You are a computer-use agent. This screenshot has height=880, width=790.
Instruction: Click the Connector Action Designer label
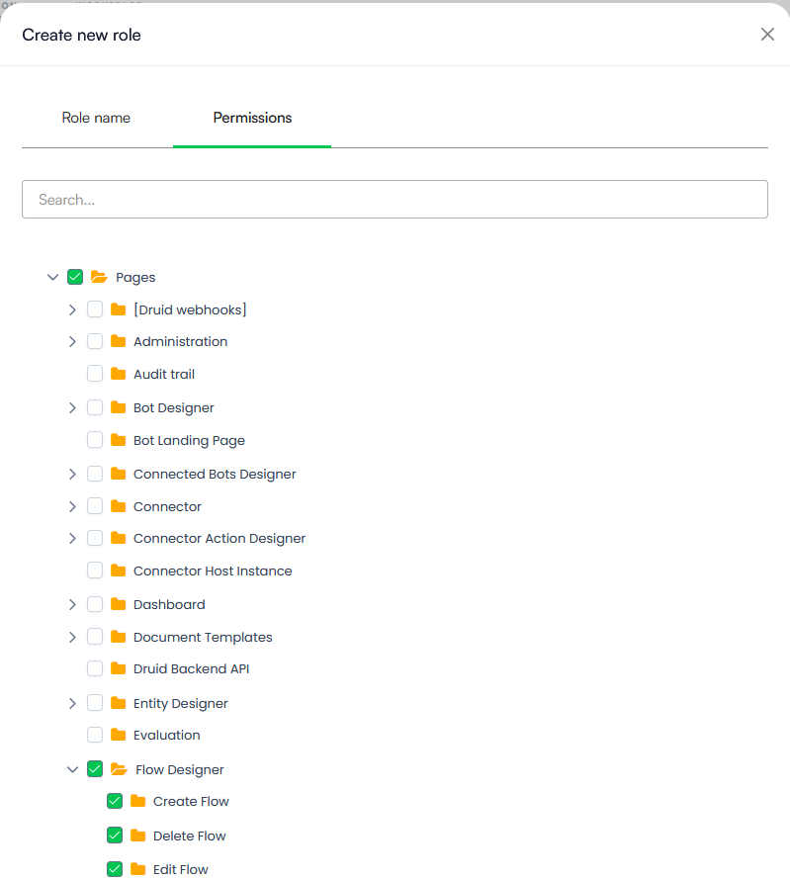[x=219, y=539]
